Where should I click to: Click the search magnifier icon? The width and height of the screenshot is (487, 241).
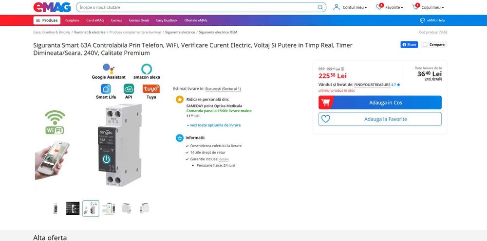320,7
